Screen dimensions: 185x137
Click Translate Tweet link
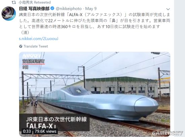tap(36, 46)
